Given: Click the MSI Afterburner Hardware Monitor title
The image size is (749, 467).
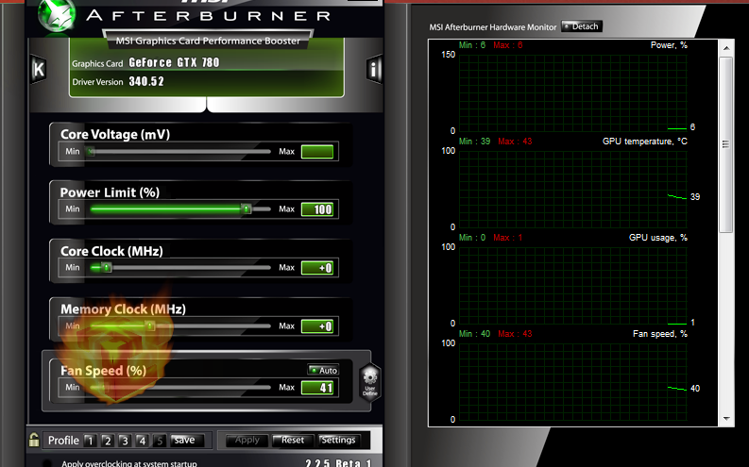Looking at the screenshot, I should [x=492, y=27].
